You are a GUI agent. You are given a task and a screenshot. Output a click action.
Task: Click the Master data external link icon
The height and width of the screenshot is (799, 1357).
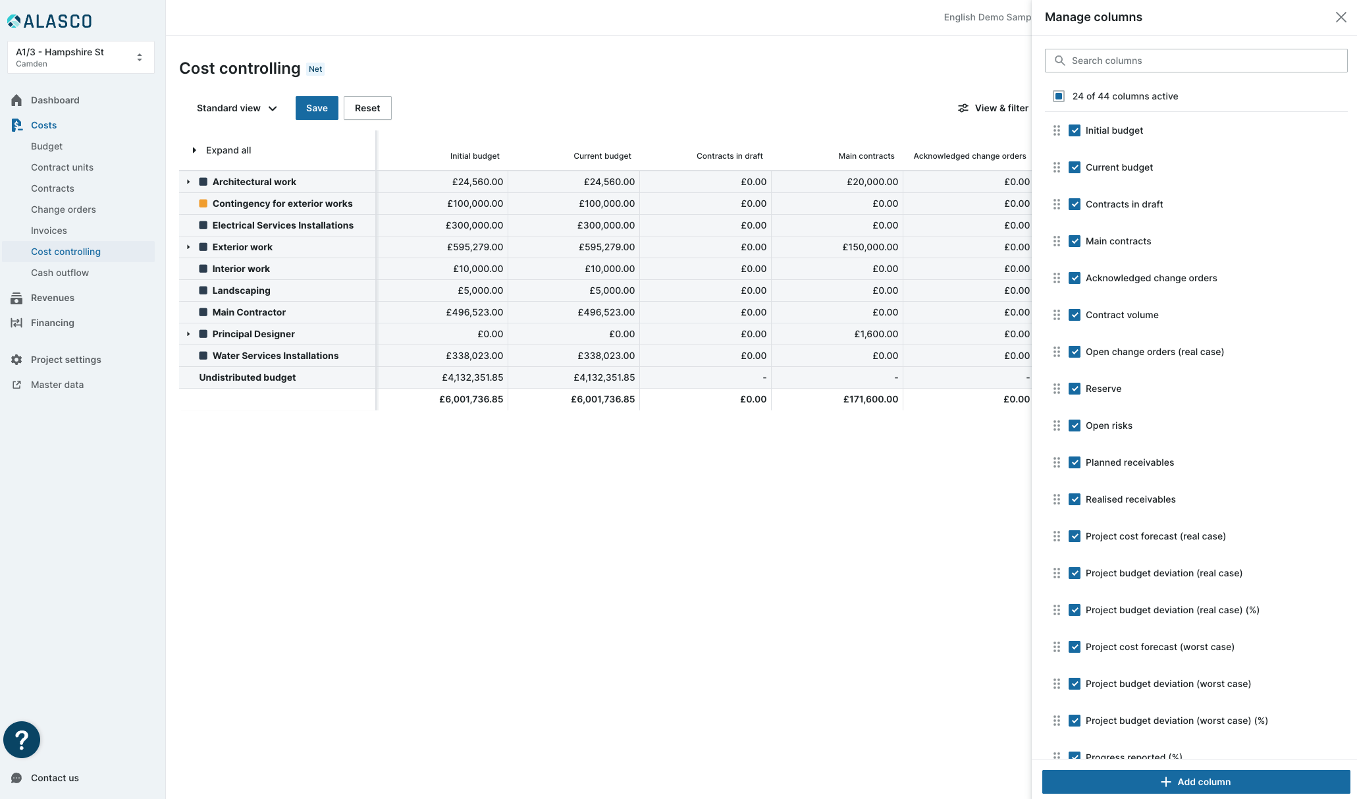16,385
